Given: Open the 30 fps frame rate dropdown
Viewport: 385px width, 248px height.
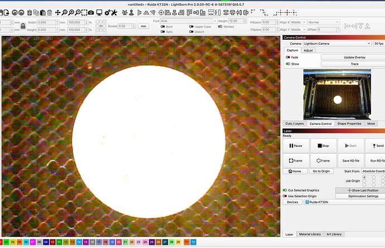Looking at the screenshot, I should pos(379,44).
